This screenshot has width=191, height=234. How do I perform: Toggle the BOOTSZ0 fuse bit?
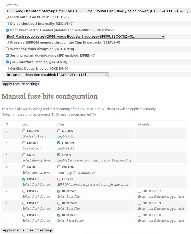(x=59, y=203)
